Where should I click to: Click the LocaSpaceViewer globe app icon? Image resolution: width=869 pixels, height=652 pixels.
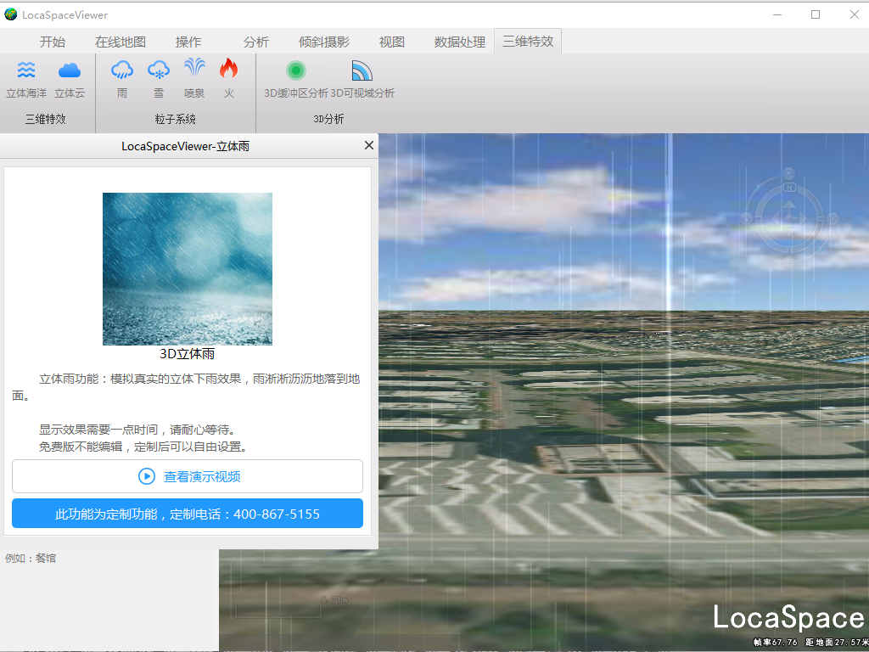click(10, 14)
